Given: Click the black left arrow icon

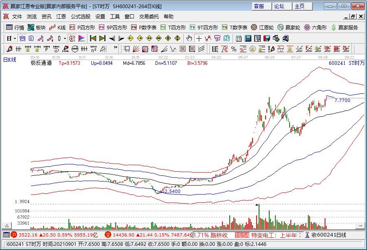Looking at the screenshot, I should tap(112, 38).
